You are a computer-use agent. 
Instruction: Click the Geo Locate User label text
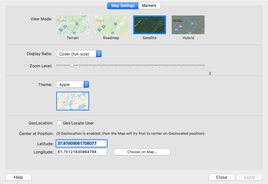point(78,123)
